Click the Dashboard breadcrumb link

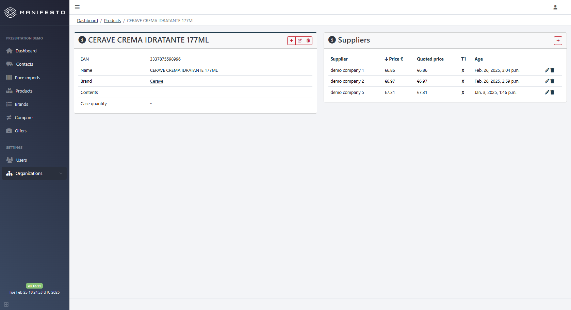[x=87, y=21]
